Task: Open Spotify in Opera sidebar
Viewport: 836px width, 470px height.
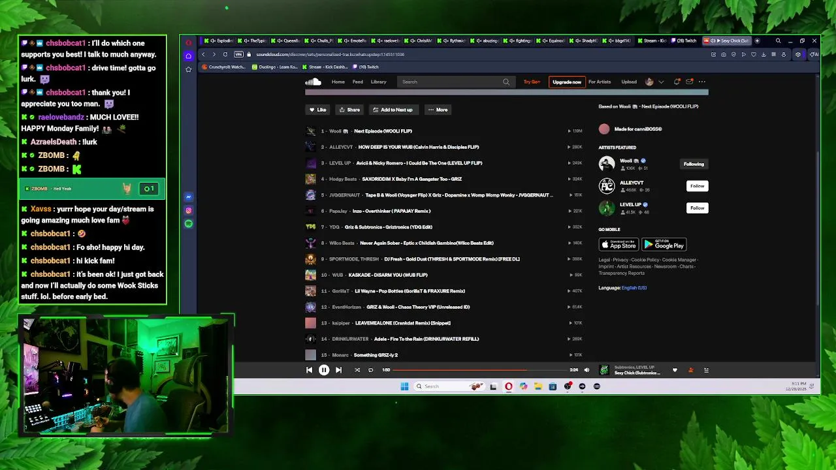Action: coord(189,224)
